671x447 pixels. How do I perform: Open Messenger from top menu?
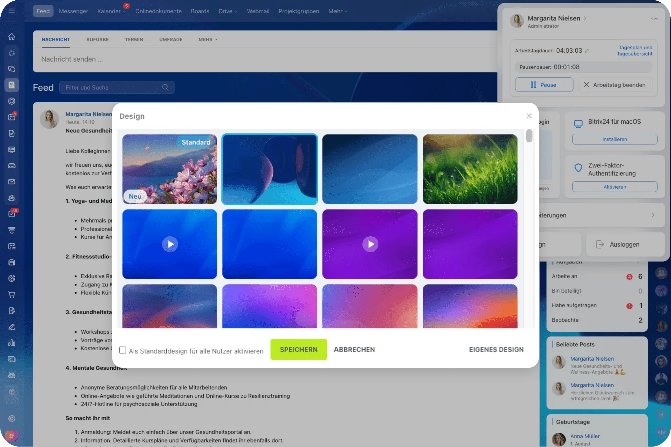tap(73, 11)
